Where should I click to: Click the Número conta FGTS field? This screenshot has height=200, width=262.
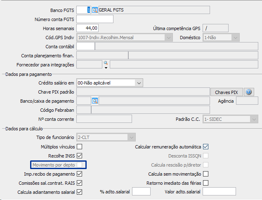coord(95,19)
